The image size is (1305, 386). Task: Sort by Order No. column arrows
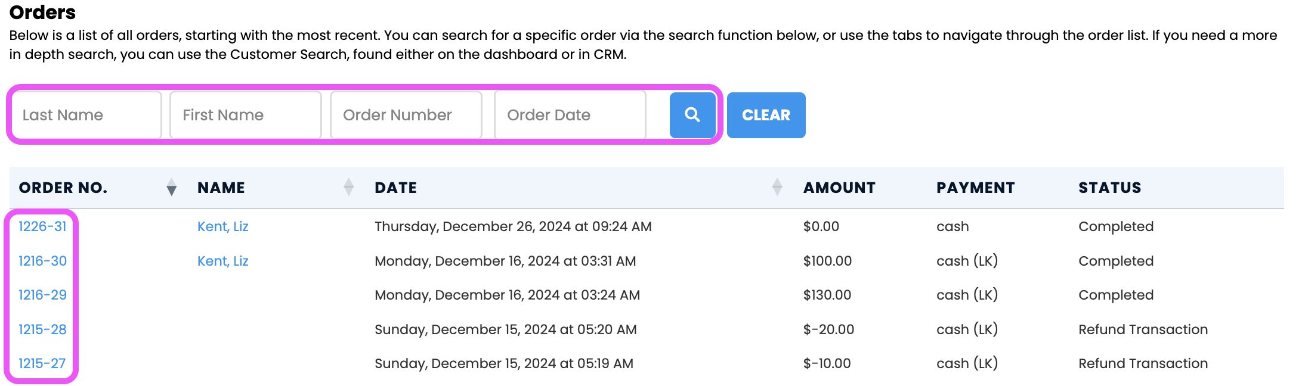click(171, 187)
